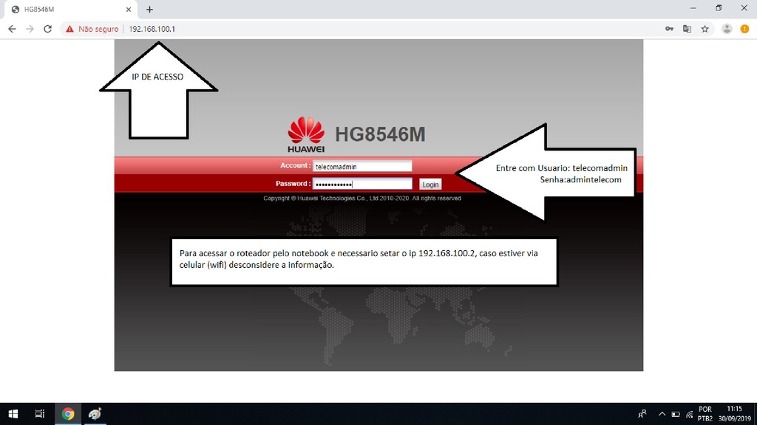Click the browser forward arrow
The image size is (757, 425).
click(x=30, y=29)
